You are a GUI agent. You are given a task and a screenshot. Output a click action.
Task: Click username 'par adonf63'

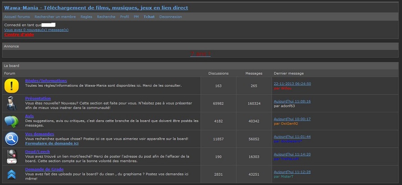pos(285,106)
